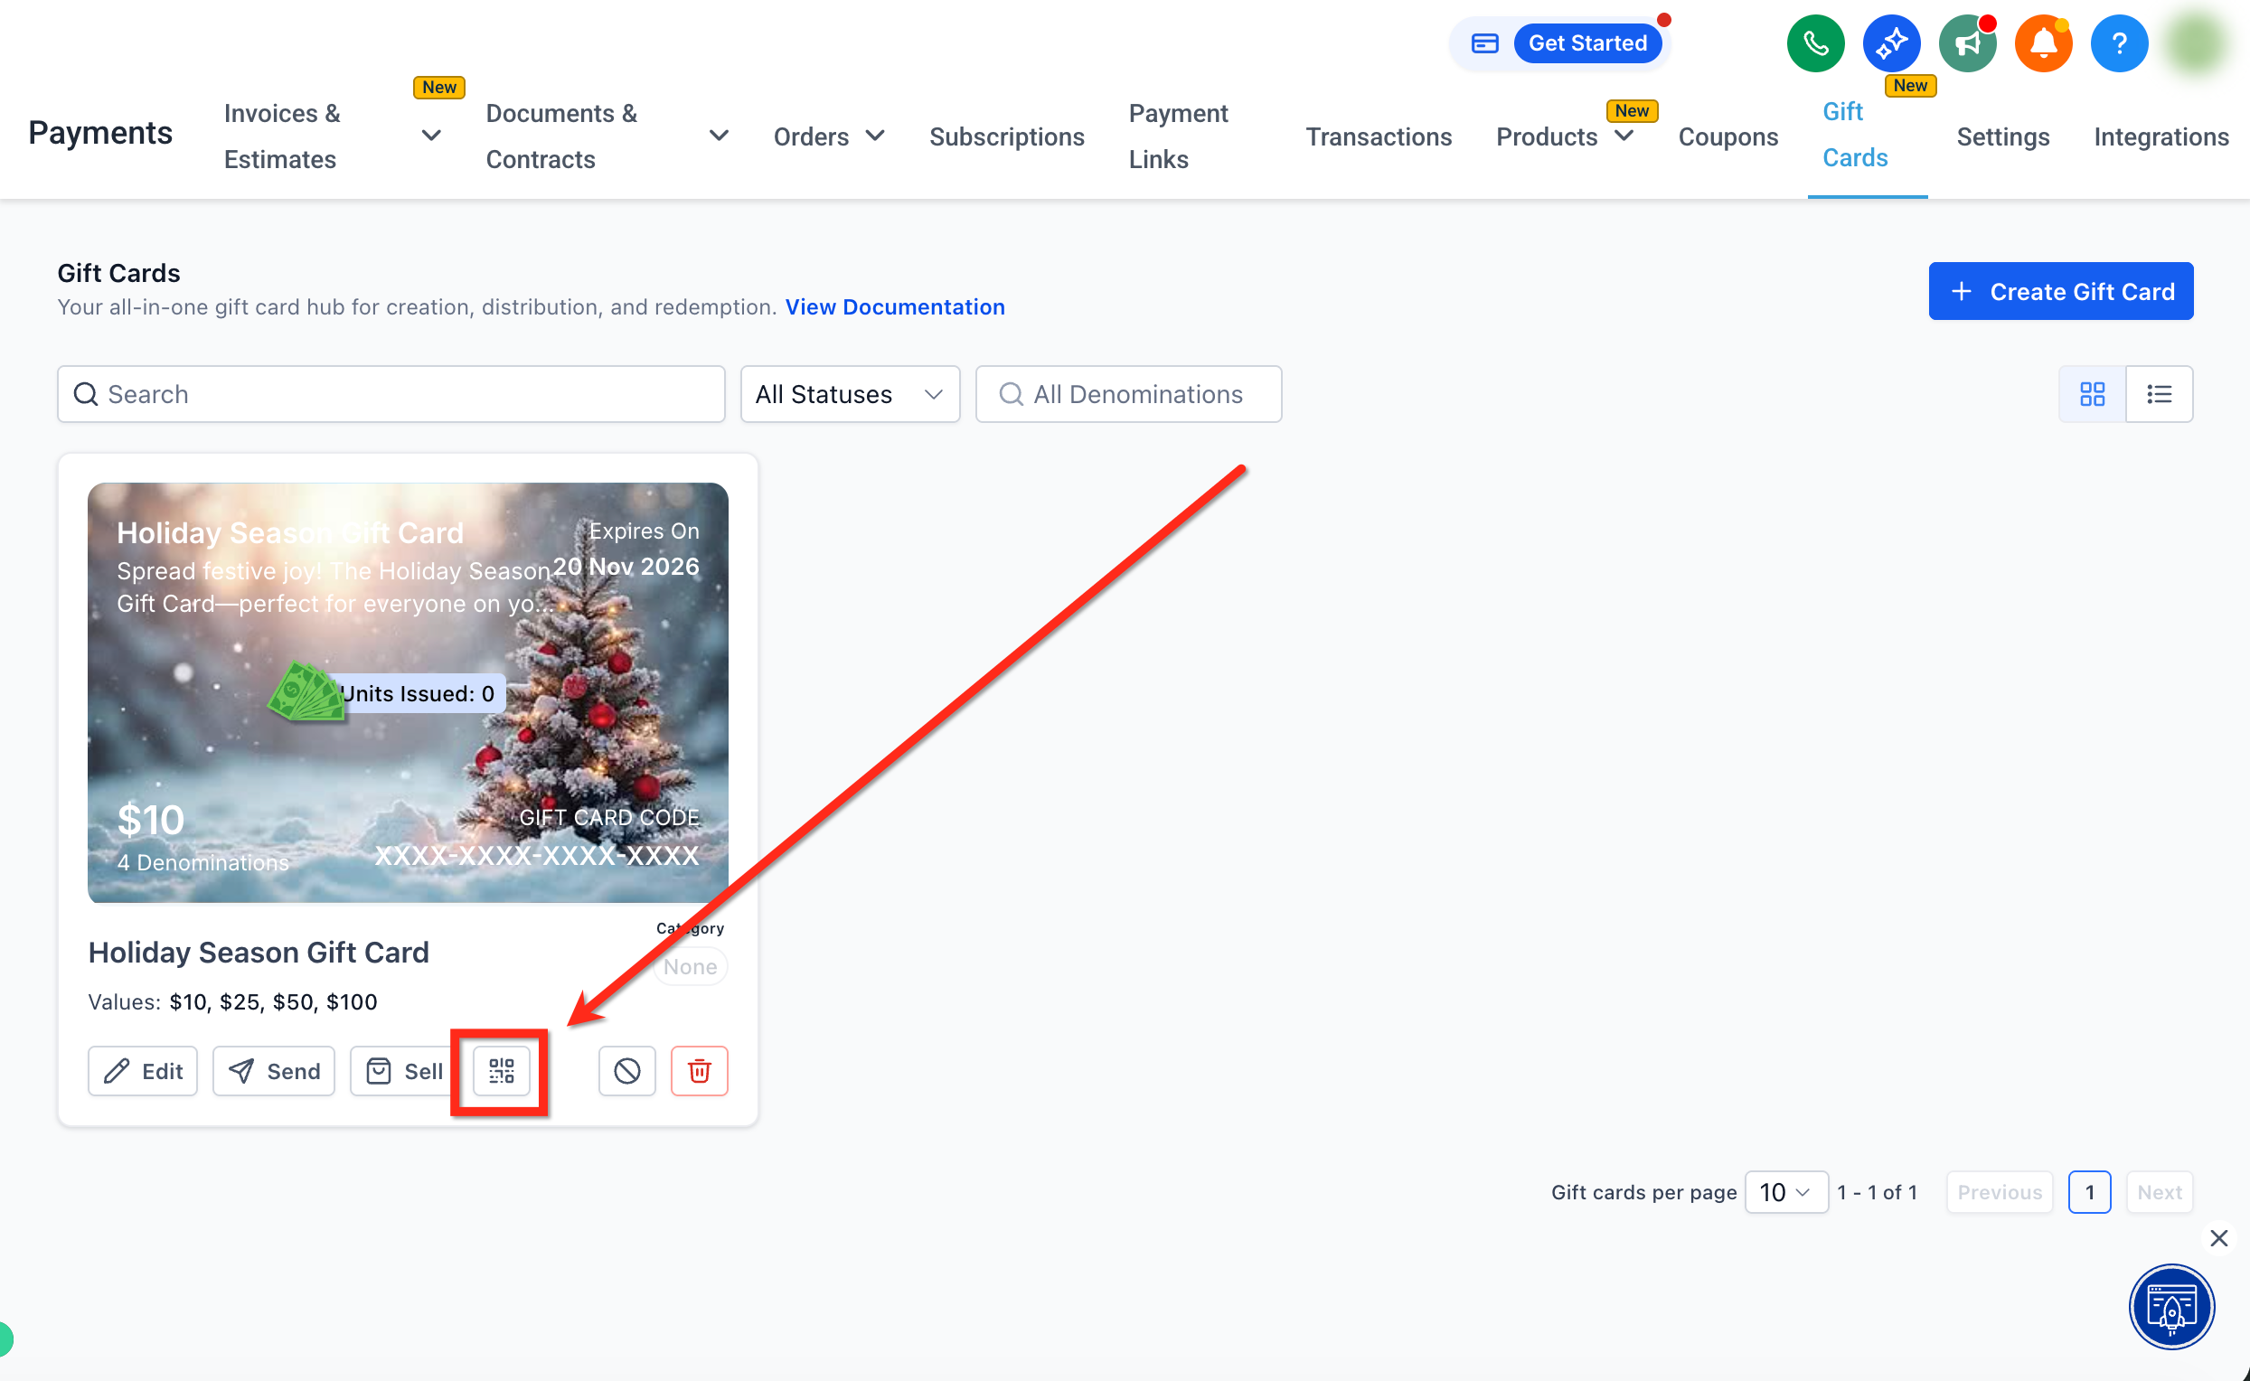Image resolution: width=2250 pixels, height=1381 pixels.
Task: Click the Create Gift Card button
Action: pyautogui.click(x=2061, y=291)
